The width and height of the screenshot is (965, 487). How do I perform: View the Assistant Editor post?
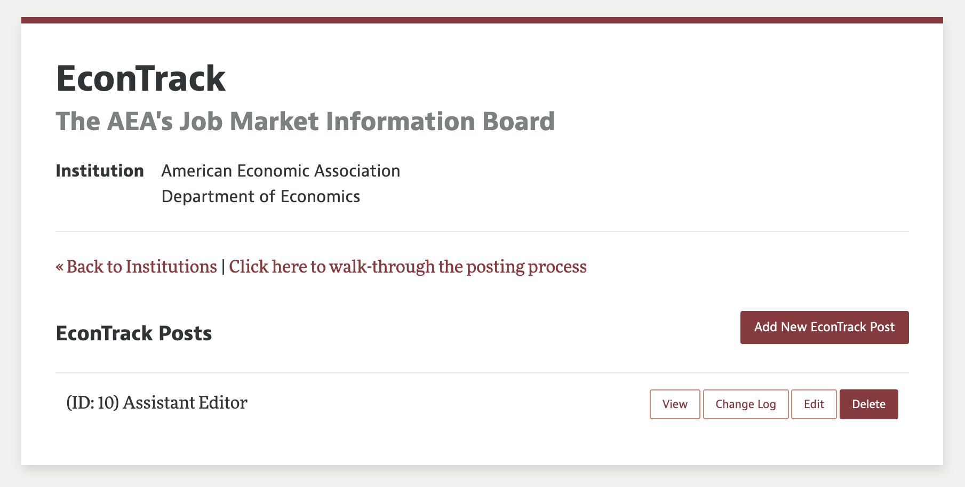pyautogui.click(x=674, y=404)
